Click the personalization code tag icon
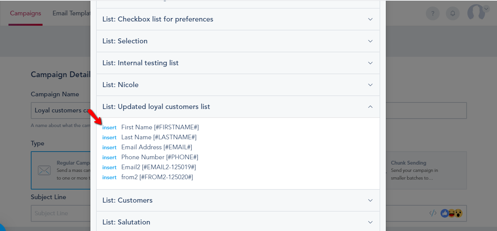The image size is (497, 231). tap(433, 213)
